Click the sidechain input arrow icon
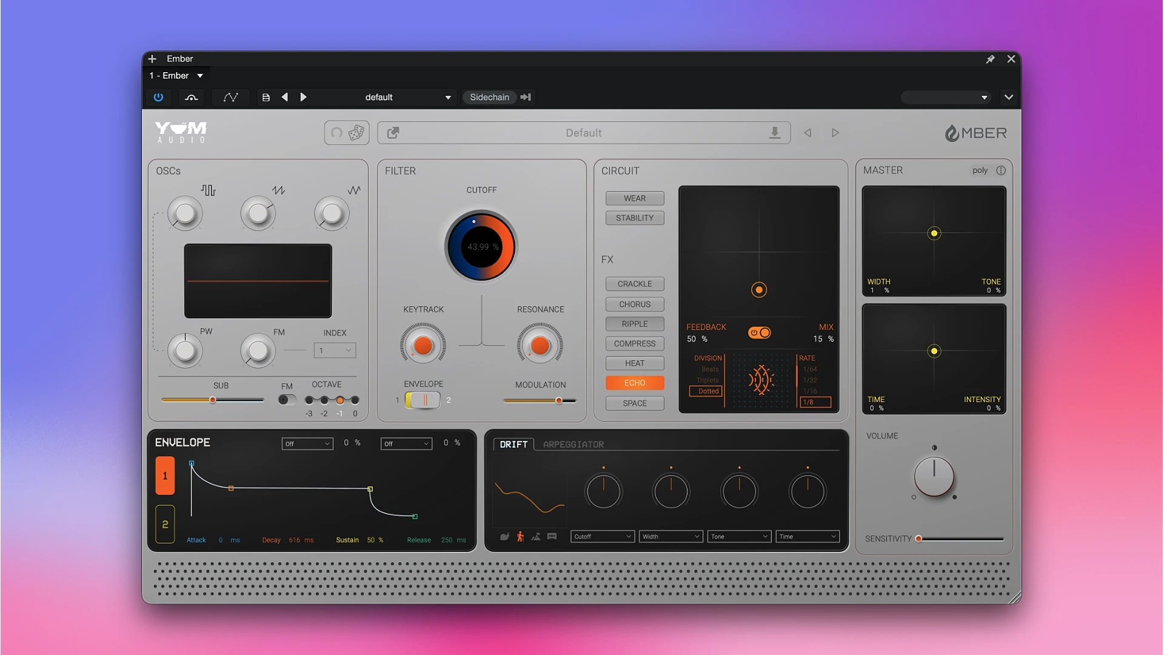This screenshot has height=655, width=1164. [x=526, y=97]
